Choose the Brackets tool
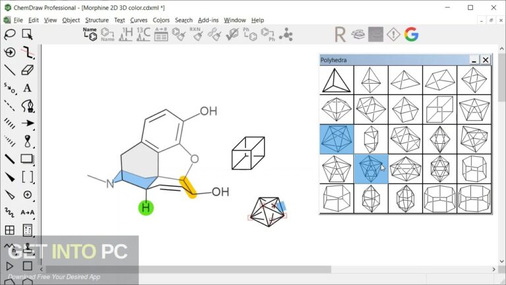Viewport: 506px width, 285px height. click(28, 177)
